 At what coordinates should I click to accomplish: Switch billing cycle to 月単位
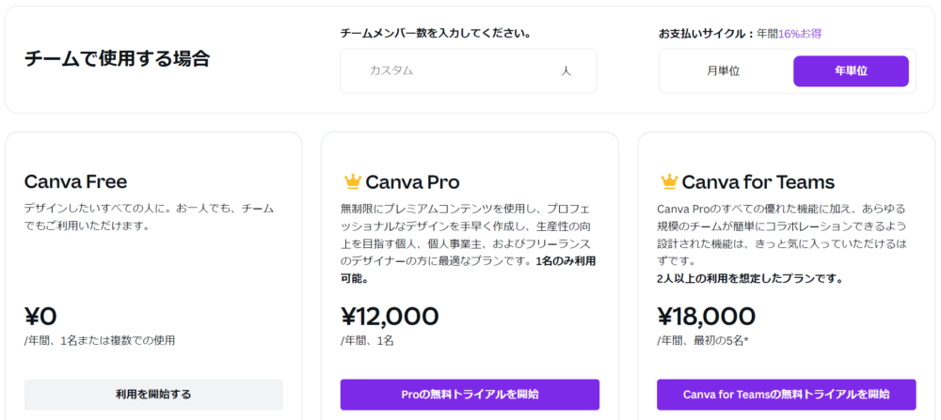pos(724,70)
